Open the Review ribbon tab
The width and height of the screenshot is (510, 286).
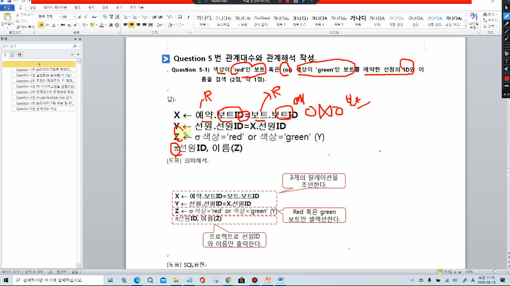(105, 7)
